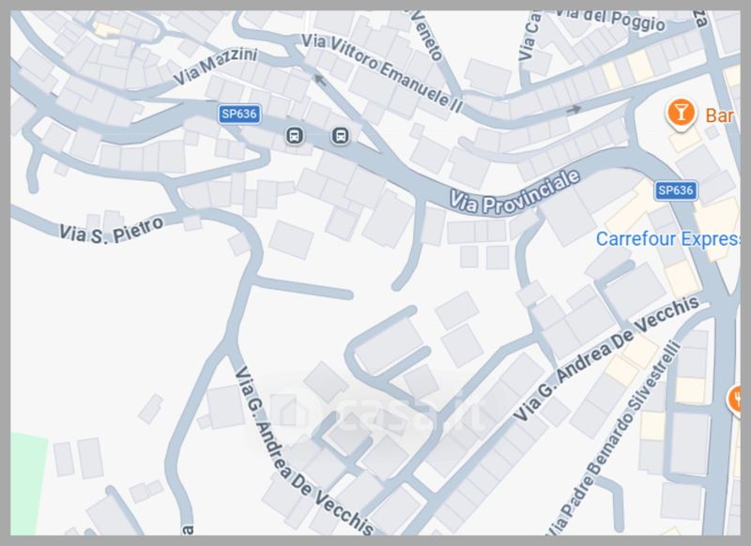The width and height of the screenshot is (751, 546).
Task: Open the Carrefour Express place label
Action: (x=667, y=238)
